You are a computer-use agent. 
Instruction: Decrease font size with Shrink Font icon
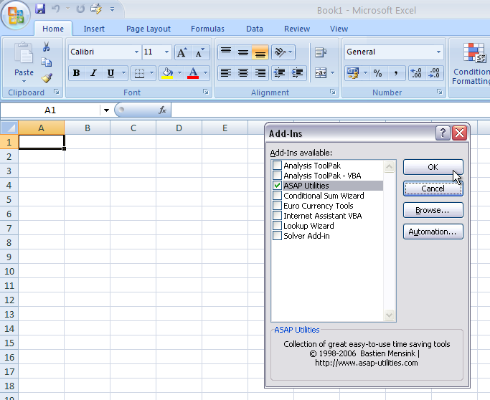tap(200, 52)
